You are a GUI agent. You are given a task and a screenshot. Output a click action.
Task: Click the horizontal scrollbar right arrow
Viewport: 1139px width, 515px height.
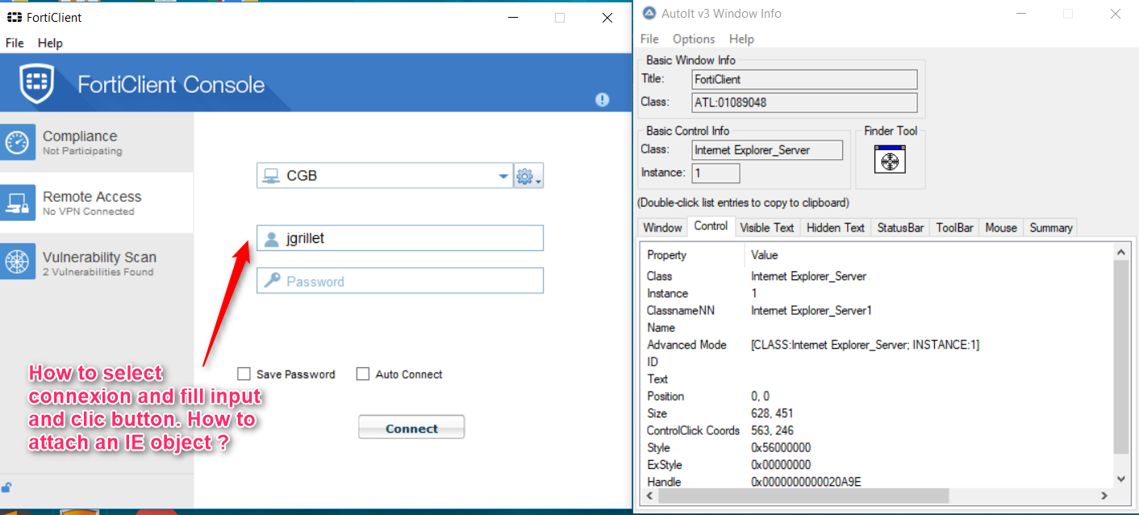(1104, 495)
